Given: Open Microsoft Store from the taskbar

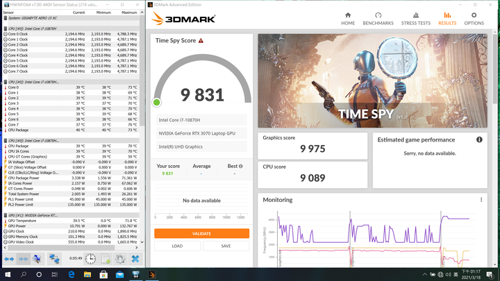Looking at the screenshot, I should pyautogui.click(x=103, y=275).
